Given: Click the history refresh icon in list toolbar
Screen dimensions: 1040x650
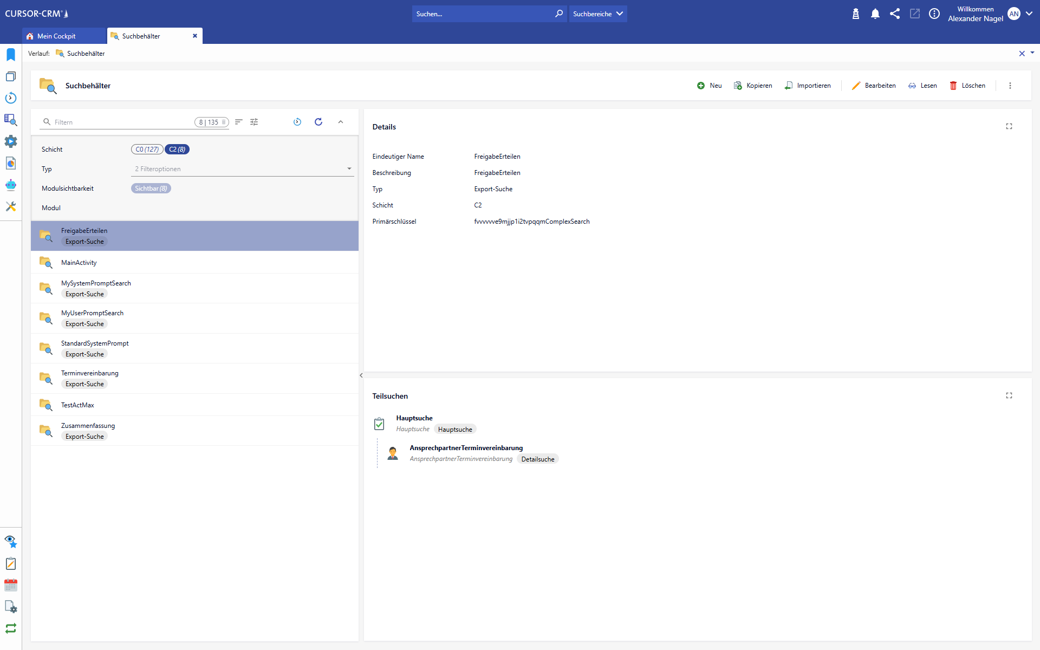Looking at the screenshot, I should tap(297, 122).
